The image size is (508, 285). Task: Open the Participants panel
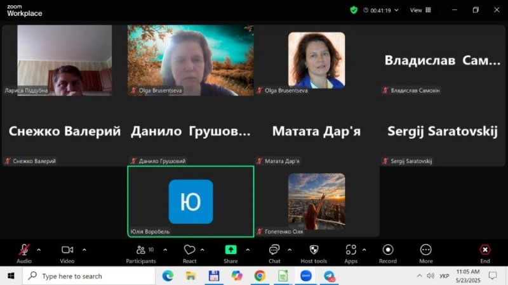tap(140, 250)
